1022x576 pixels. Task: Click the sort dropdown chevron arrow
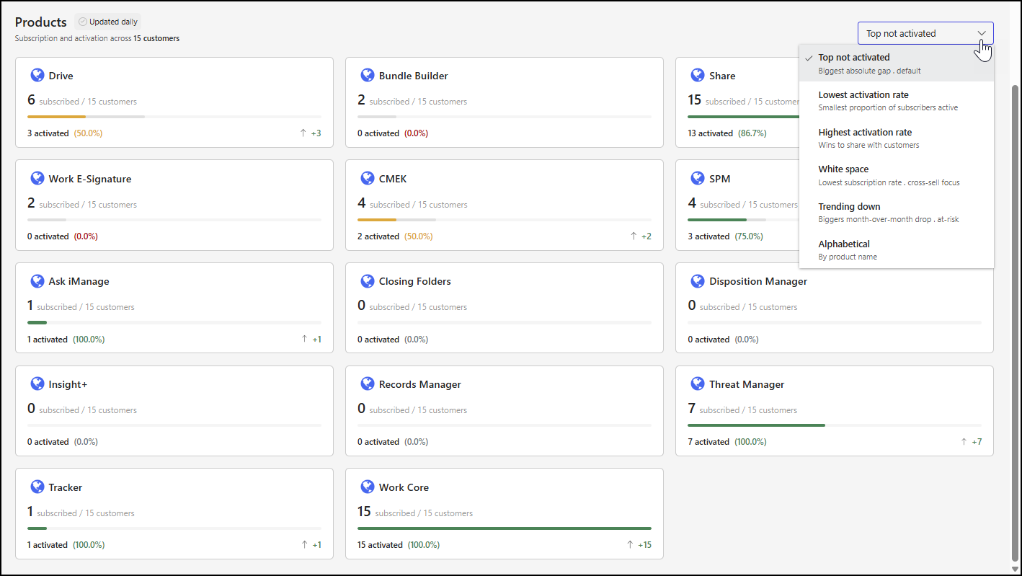coord(982,33)
